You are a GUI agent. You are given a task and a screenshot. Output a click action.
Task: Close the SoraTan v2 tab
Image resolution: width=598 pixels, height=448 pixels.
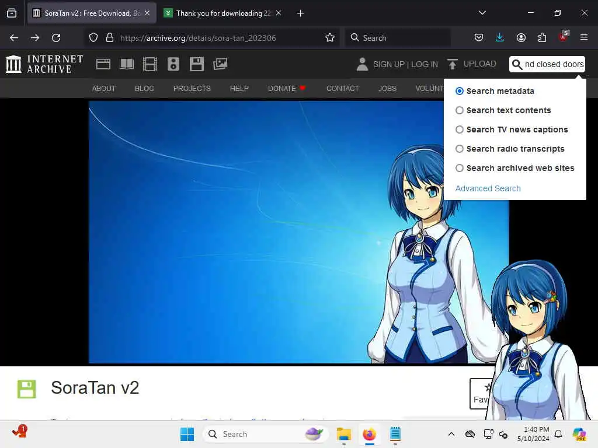pyautogui.click(x=147, y=13)
